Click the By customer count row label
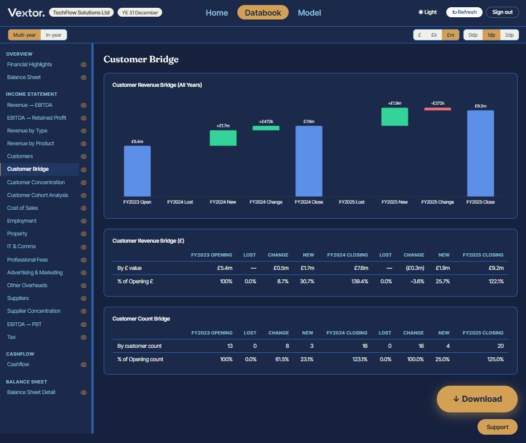The image size is (526, 443). [x=139, y=346]
